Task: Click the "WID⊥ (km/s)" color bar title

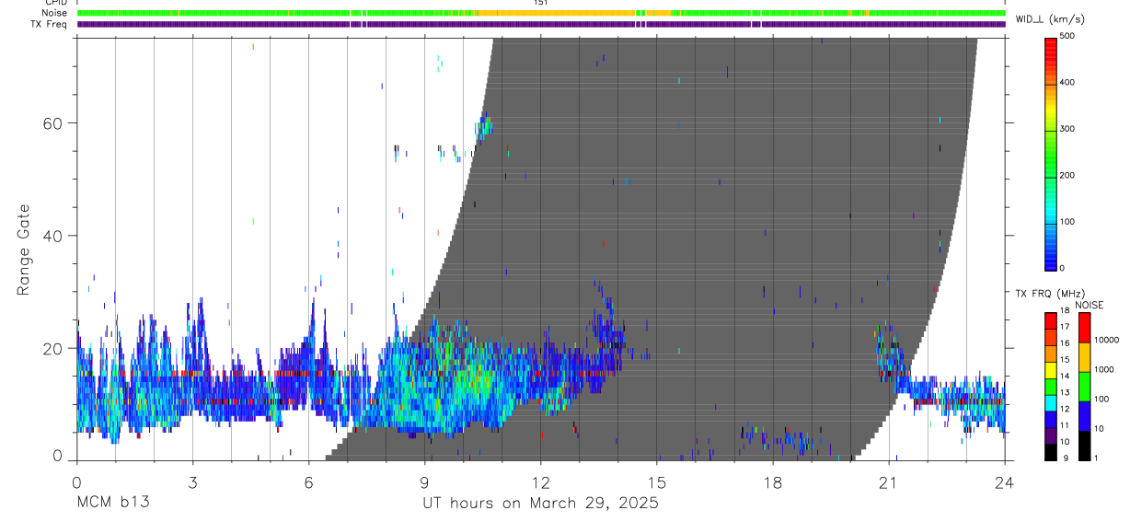Action: click(1050, 19)
